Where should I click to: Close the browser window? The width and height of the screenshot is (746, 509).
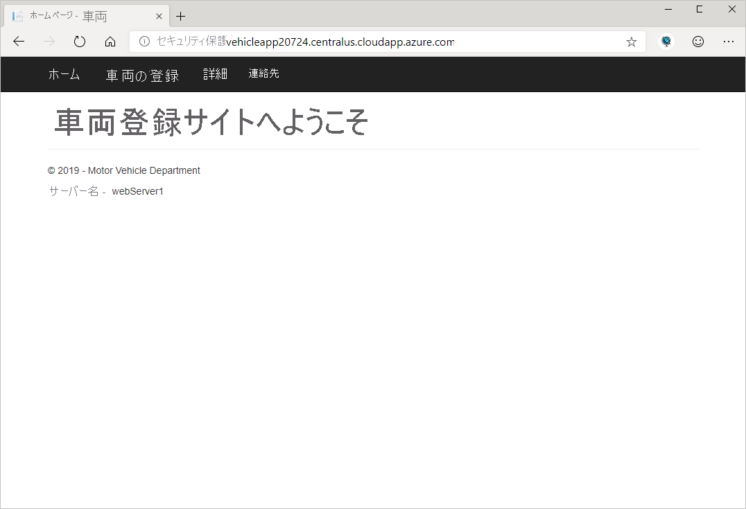[731, 9]
